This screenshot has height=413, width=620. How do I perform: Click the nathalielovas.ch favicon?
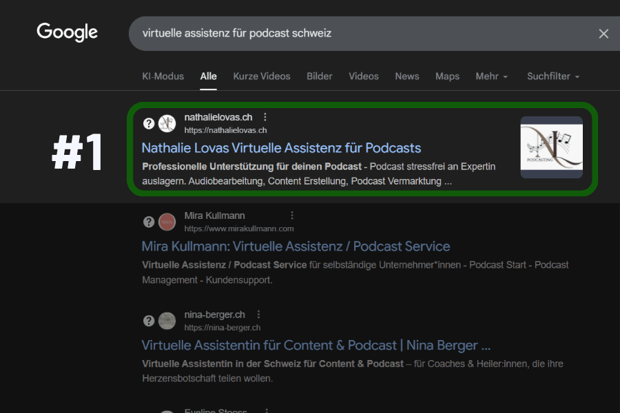167,124
